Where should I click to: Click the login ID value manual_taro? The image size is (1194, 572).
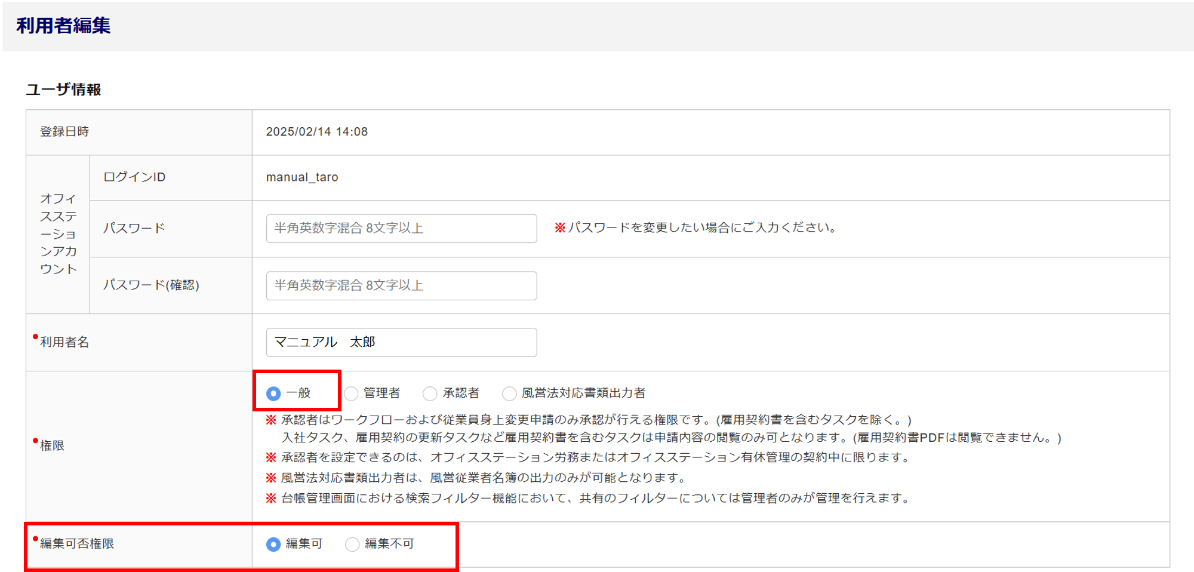[x=302, y=177]
